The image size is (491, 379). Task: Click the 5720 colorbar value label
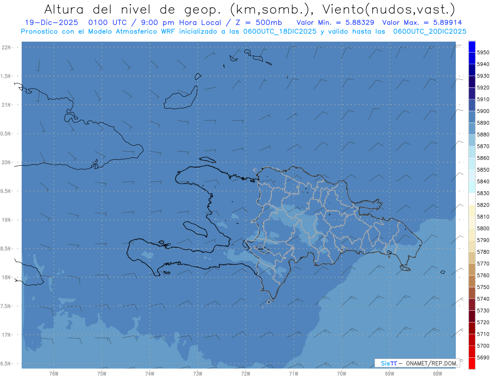(483, 322)
